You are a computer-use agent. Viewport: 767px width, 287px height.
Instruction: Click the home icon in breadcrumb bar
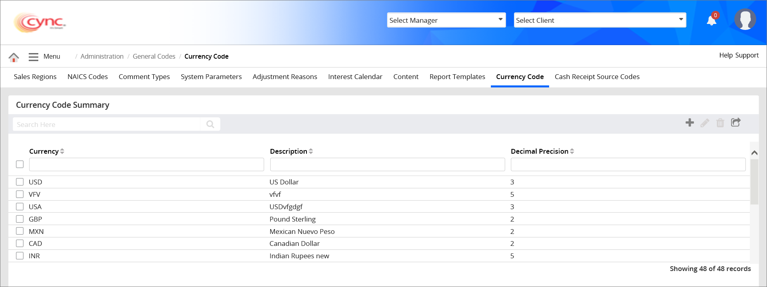[14, 57]
